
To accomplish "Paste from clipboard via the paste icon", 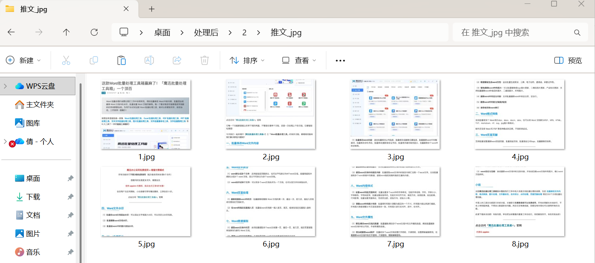I will point(121,60).
